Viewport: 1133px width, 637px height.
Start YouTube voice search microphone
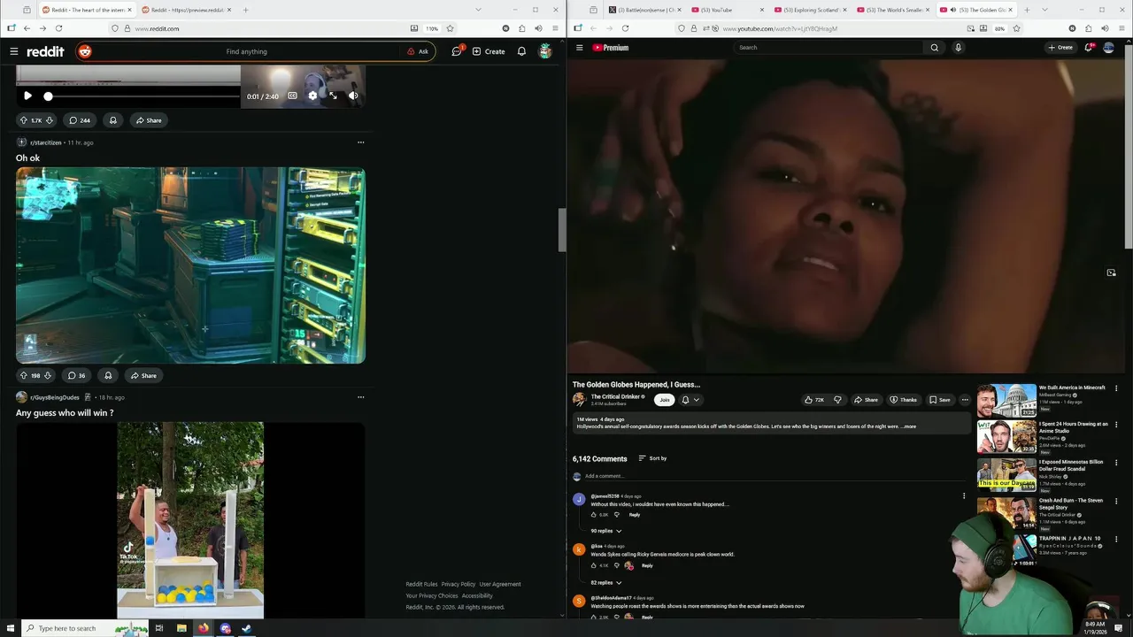click(x=958, y=48)
